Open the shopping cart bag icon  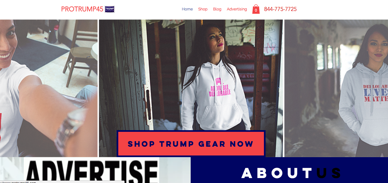256,9
